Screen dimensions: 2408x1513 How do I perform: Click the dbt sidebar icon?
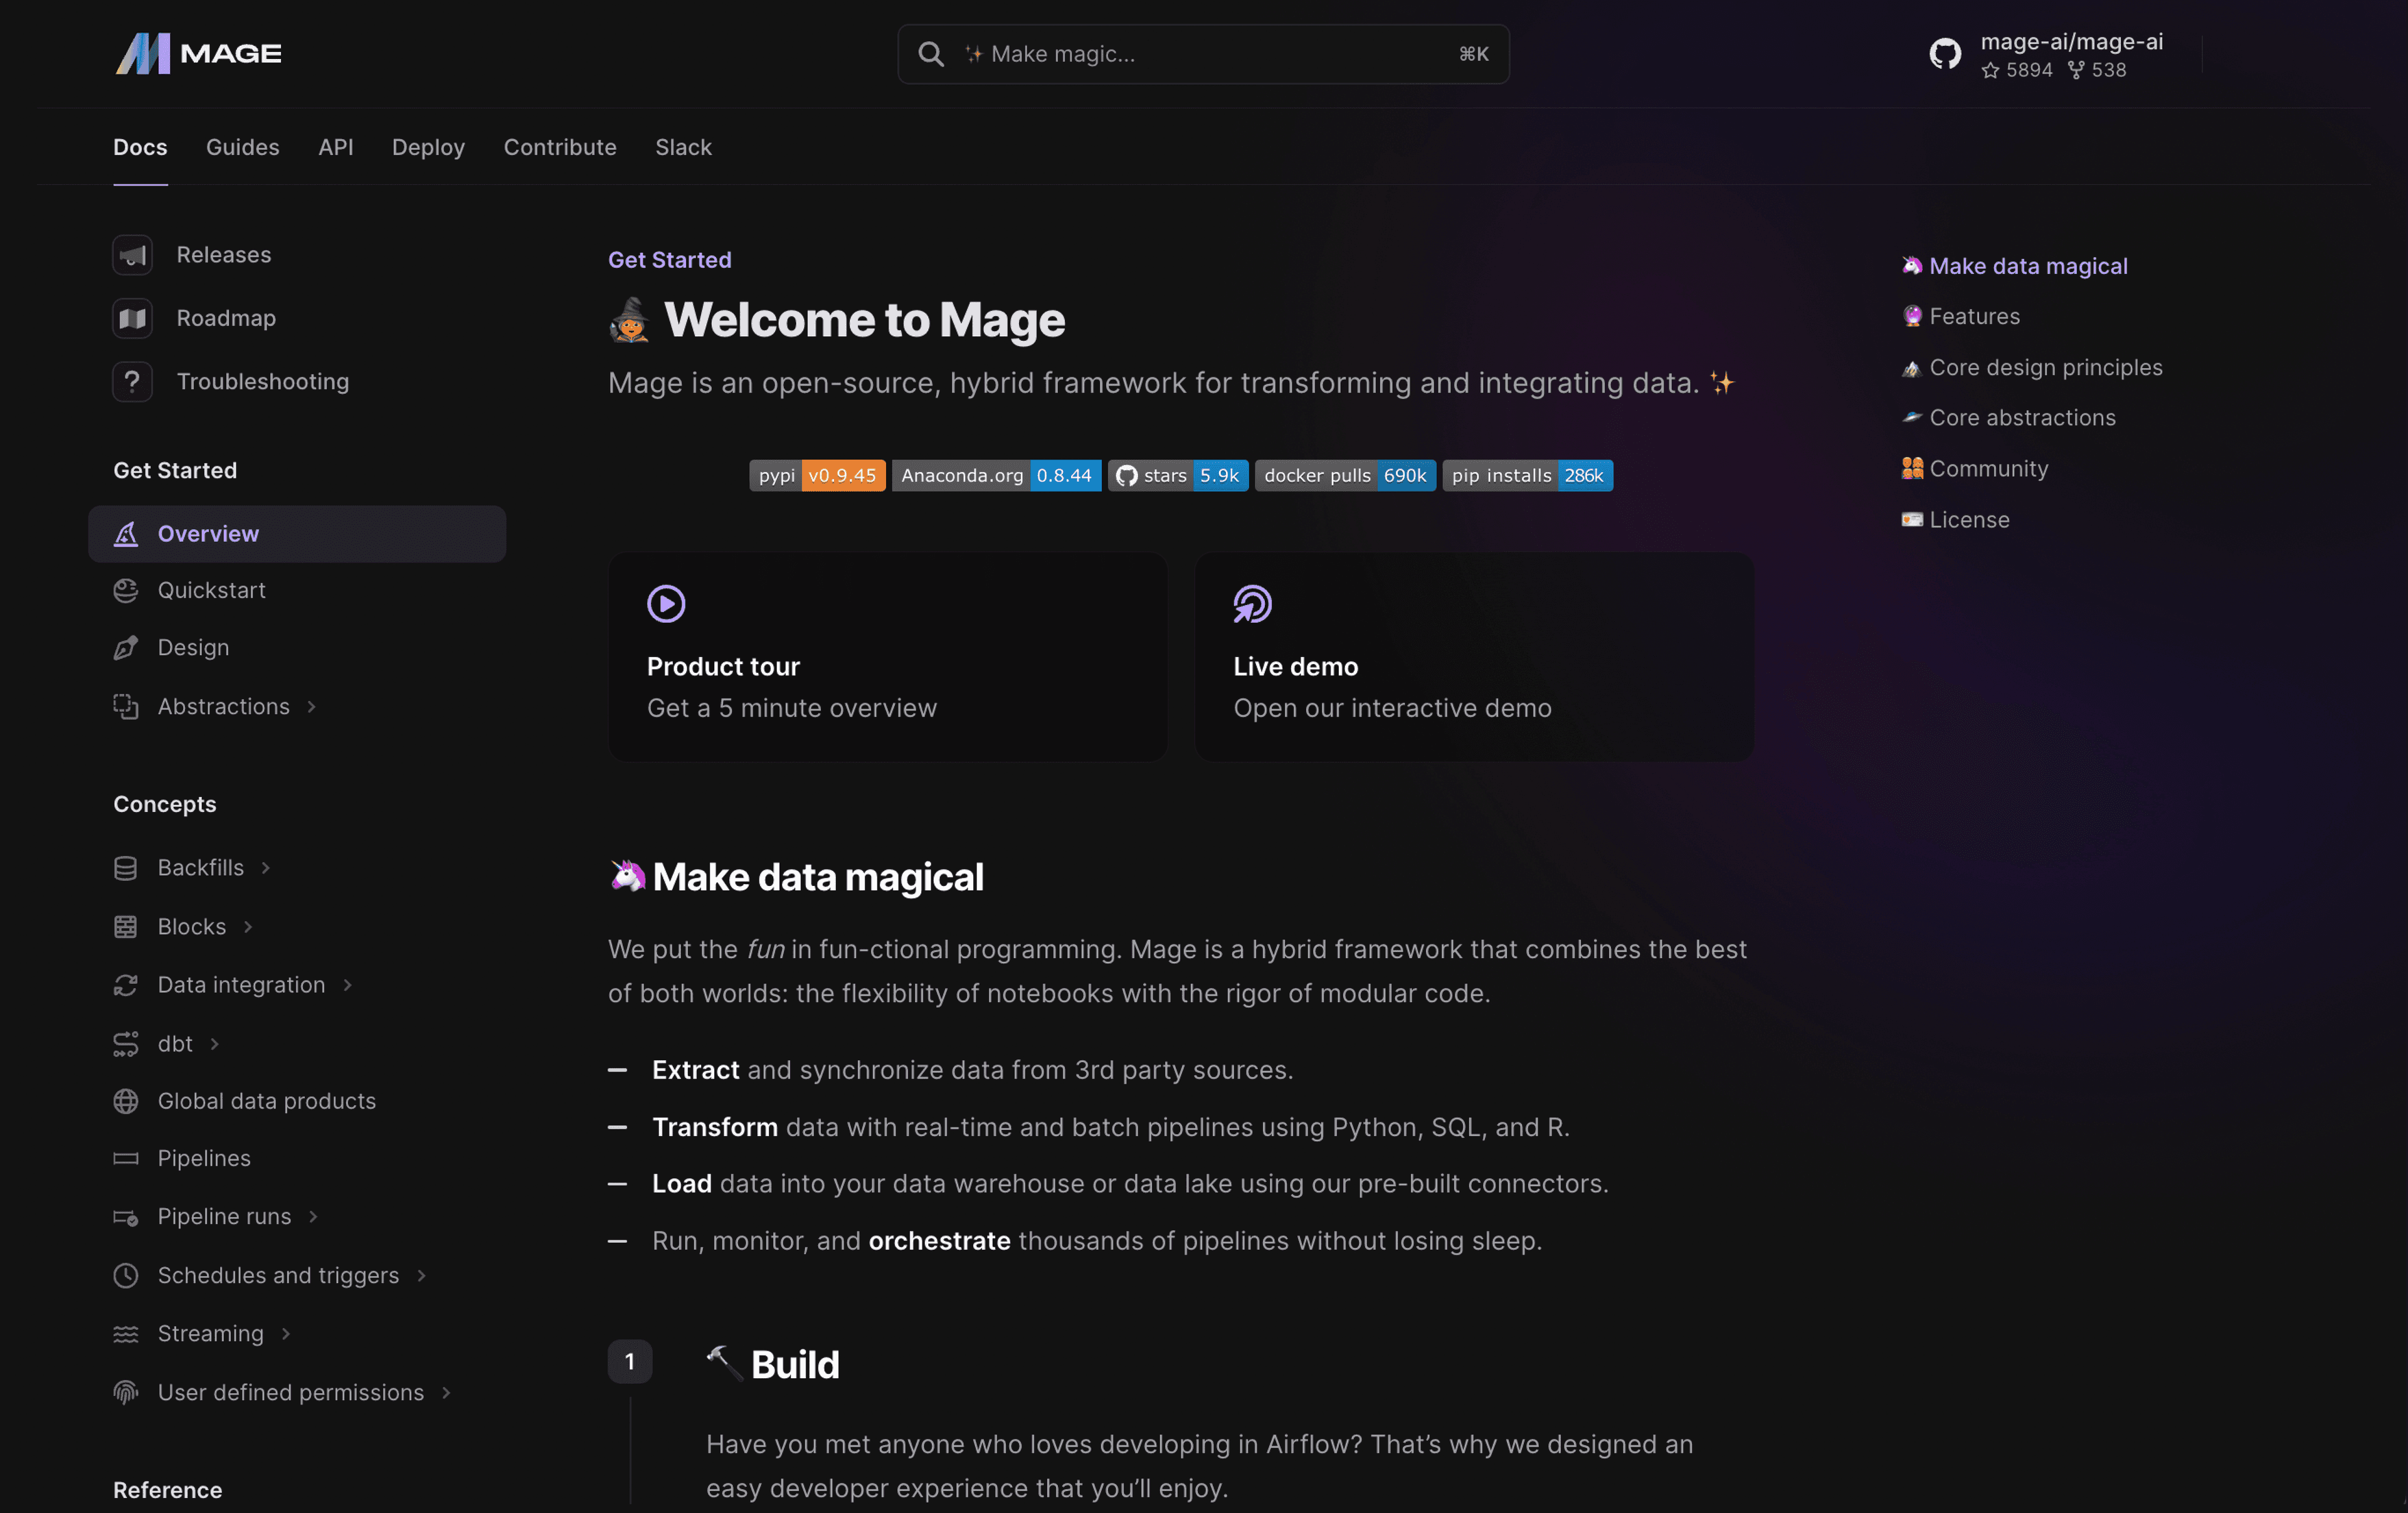[125, 1044]
